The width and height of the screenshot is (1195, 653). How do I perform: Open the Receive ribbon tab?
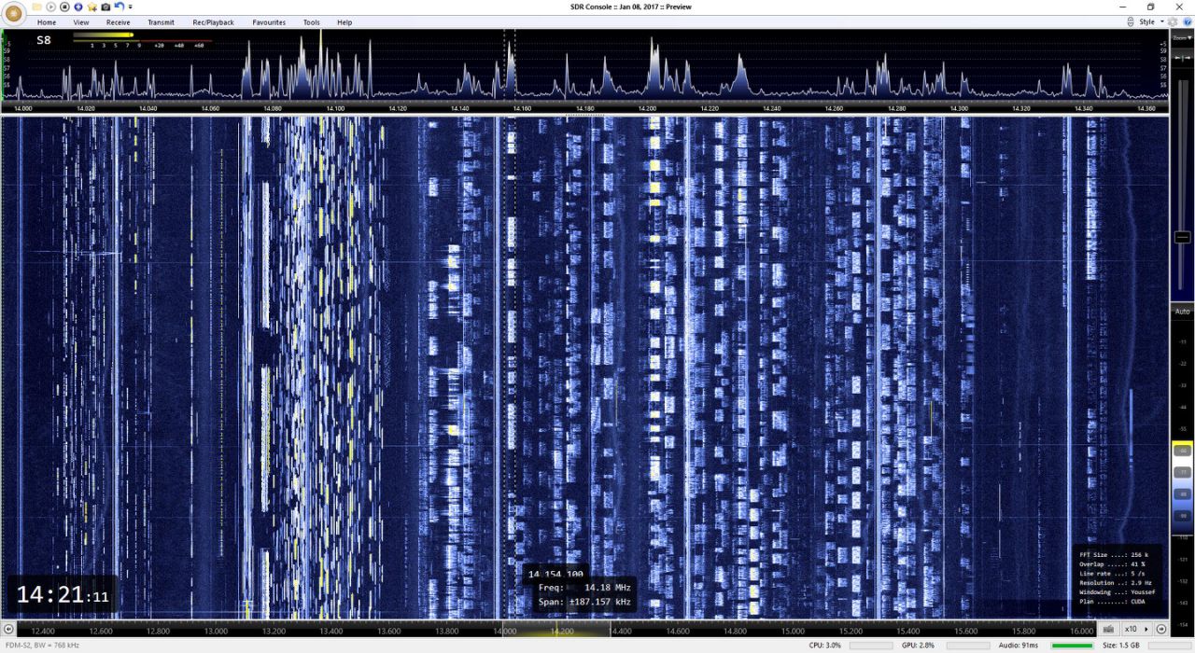coord(119,22)
